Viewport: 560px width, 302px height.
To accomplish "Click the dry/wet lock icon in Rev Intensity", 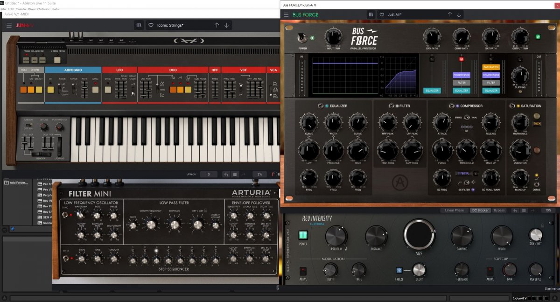I will tap(542, 225).
